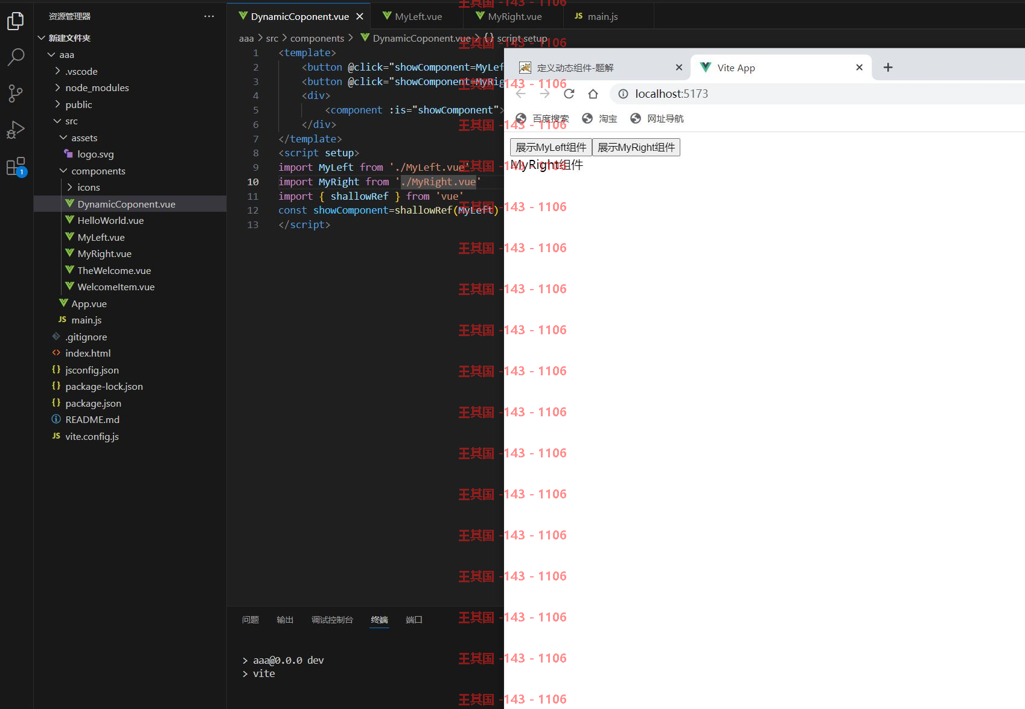Screen dimensions: 1025x709
Task: Open MyRight.vue in the file tree
Action: click(130, 253)
